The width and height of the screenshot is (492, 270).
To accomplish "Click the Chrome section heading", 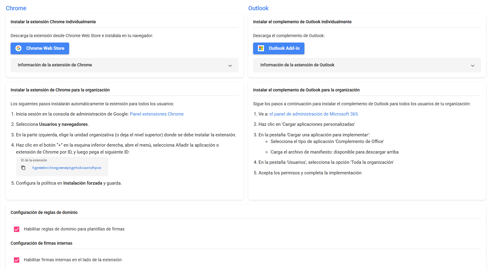I will (16, 8).
